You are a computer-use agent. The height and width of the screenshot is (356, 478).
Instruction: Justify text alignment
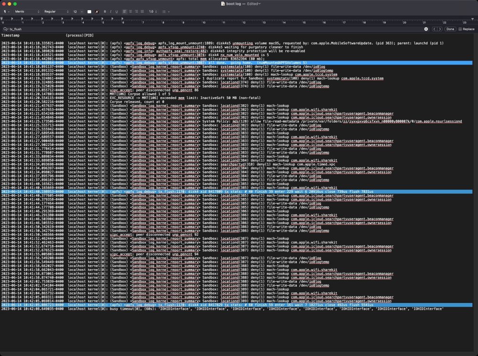point(142,11)
